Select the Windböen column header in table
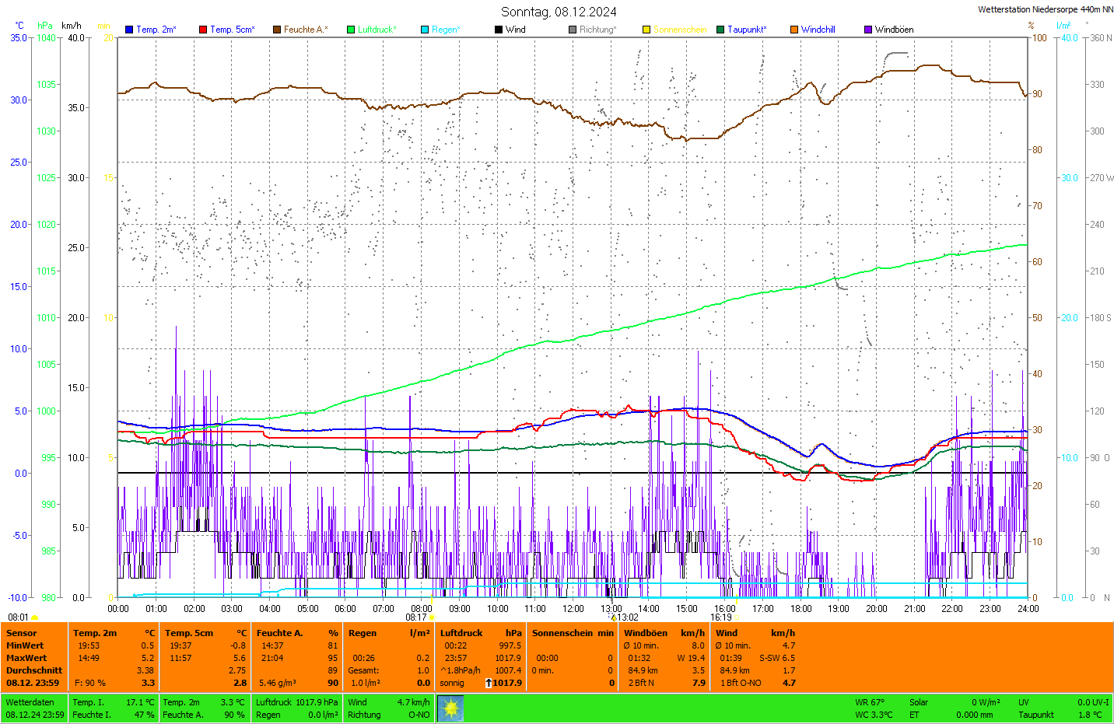The height and width of the screenshot is (724, 1114). point(646,633)
